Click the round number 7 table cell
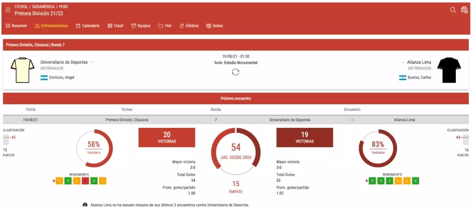This screenshot has height=210, width=472. click(216, 120)
